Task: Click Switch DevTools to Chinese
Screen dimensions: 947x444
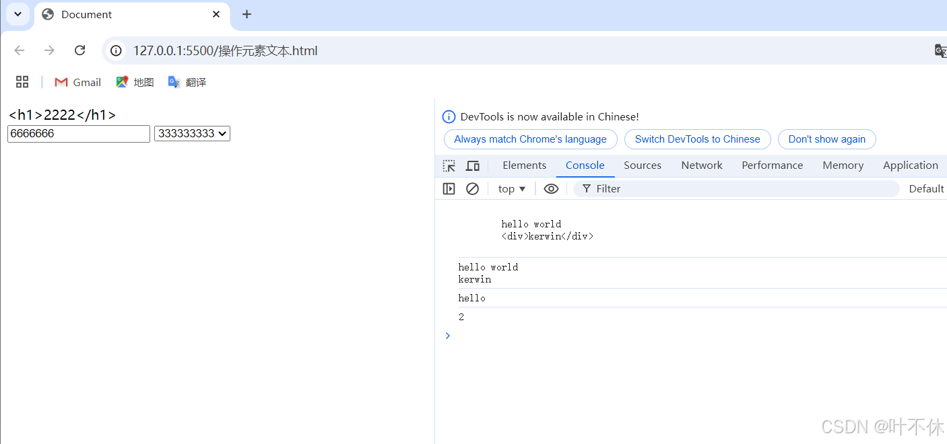Action: point(697,139)
